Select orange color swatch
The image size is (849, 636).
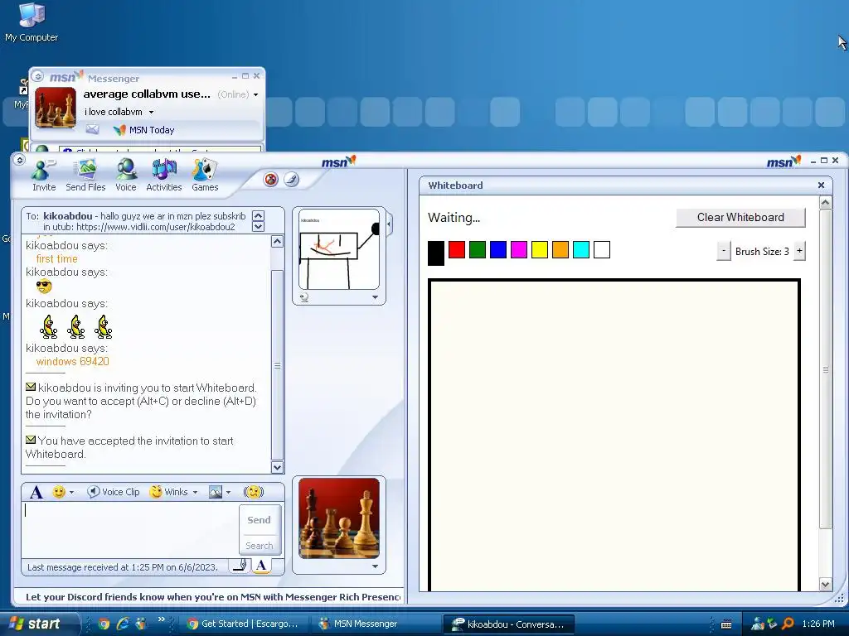point(560,249)
